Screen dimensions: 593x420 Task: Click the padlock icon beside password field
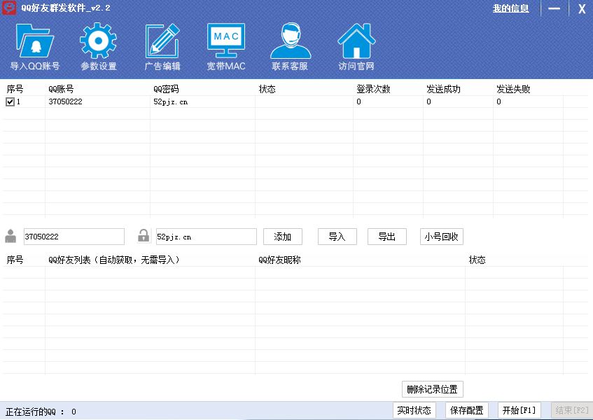144,236
